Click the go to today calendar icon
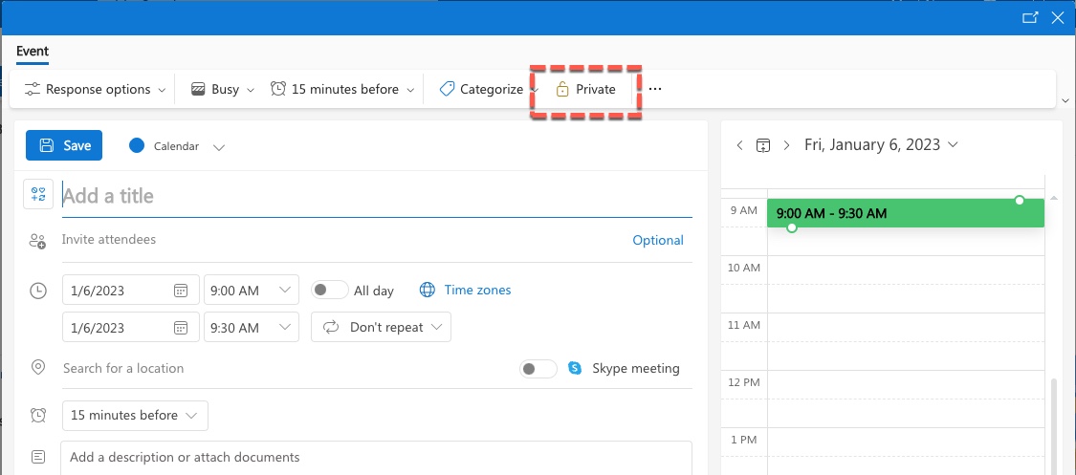Image resolution: width=1076 pixels, height=475 pixels. 763,145
